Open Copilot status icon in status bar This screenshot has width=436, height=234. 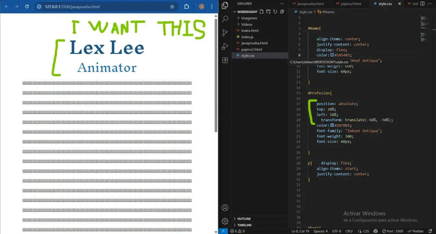(x=375, y=231)
